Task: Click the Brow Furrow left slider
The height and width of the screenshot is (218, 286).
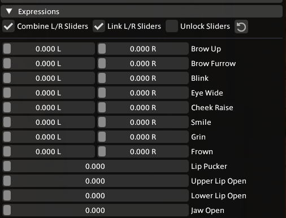Action: pyautogui.click(x=49, y=63)
